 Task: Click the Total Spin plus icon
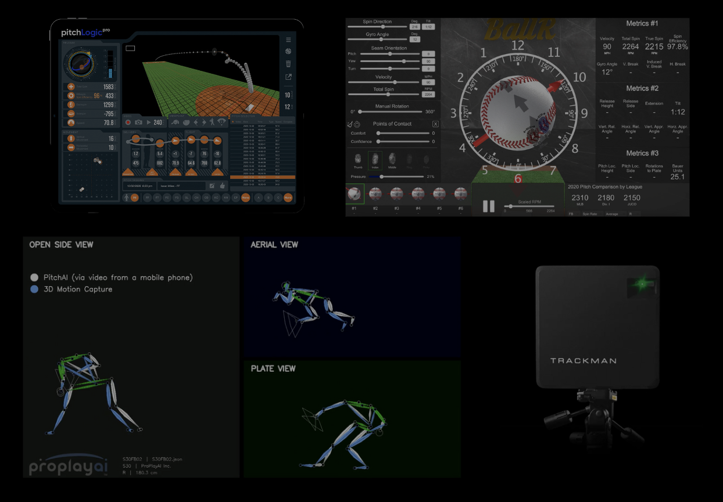click(71, 87)
